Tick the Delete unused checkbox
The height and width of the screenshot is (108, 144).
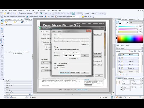(x=44, y=49)
